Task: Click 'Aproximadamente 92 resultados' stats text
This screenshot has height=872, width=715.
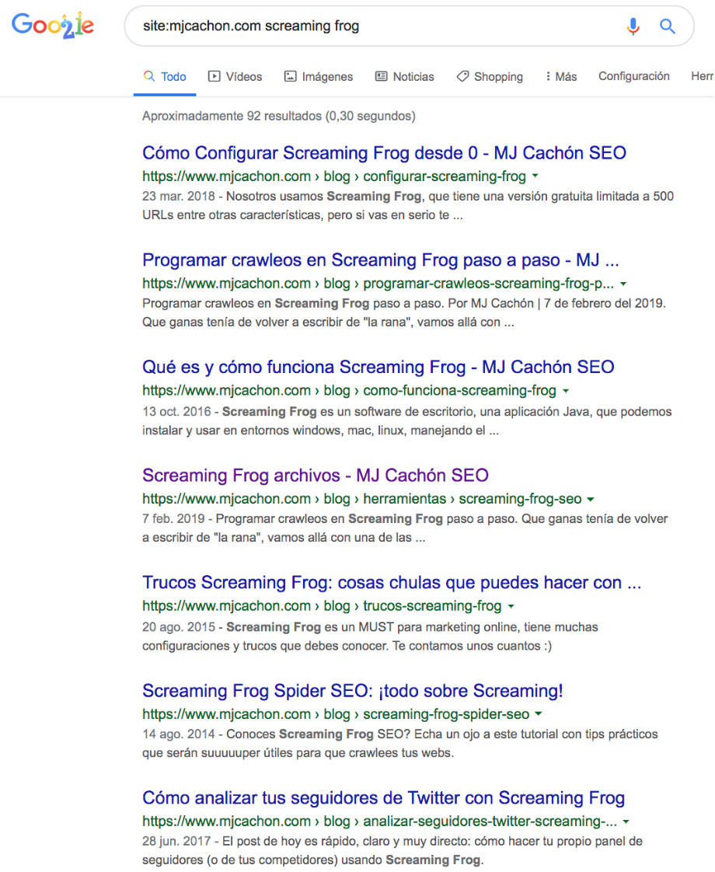Action: (x=279, y=117)
